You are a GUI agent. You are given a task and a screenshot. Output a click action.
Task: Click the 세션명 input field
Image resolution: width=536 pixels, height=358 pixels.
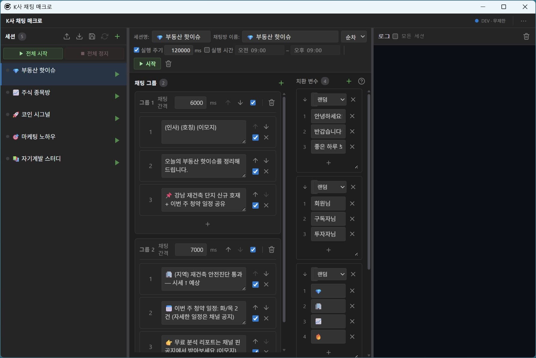(x=181, y=37)
